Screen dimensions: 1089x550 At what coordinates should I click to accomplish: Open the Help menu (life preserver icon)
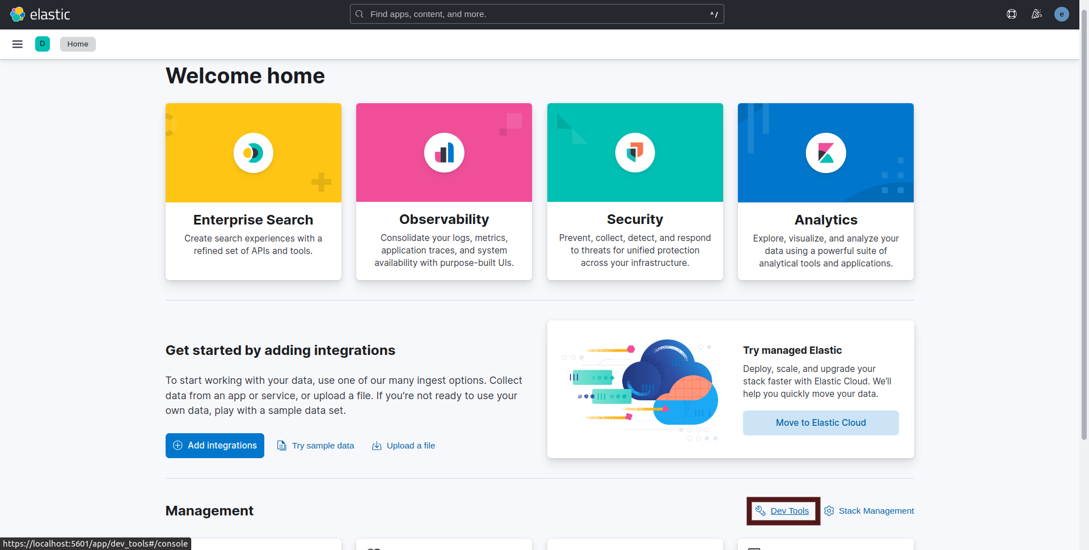point(1012,14)
